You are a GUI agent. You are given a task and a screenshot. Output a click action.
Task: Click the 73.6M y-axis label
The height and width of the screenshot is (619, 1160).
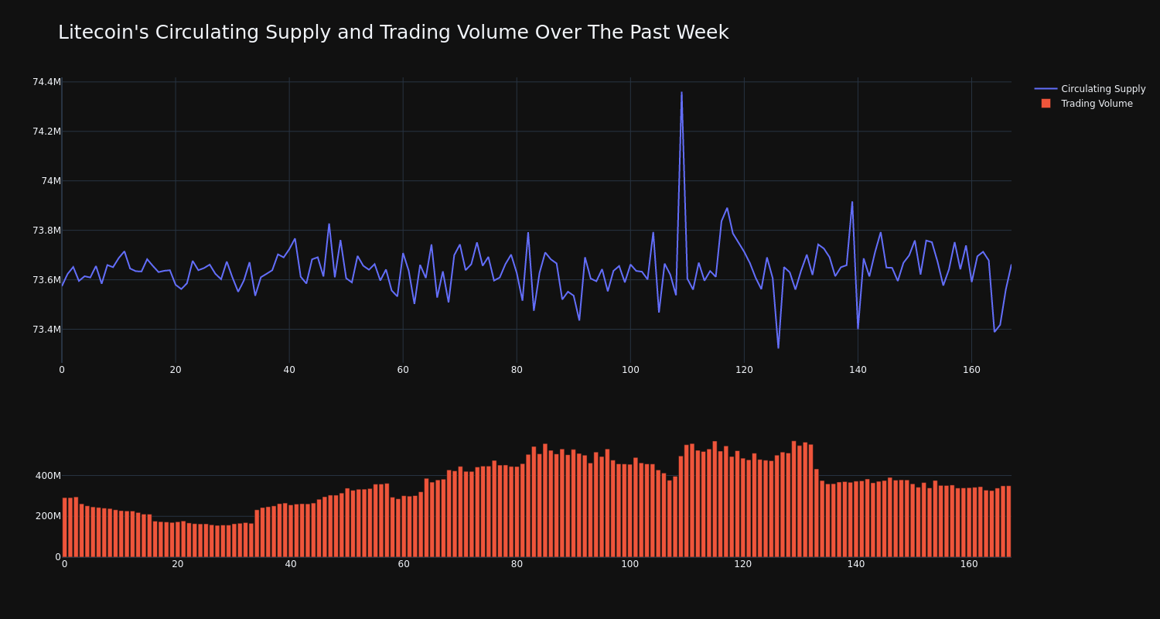46,280
